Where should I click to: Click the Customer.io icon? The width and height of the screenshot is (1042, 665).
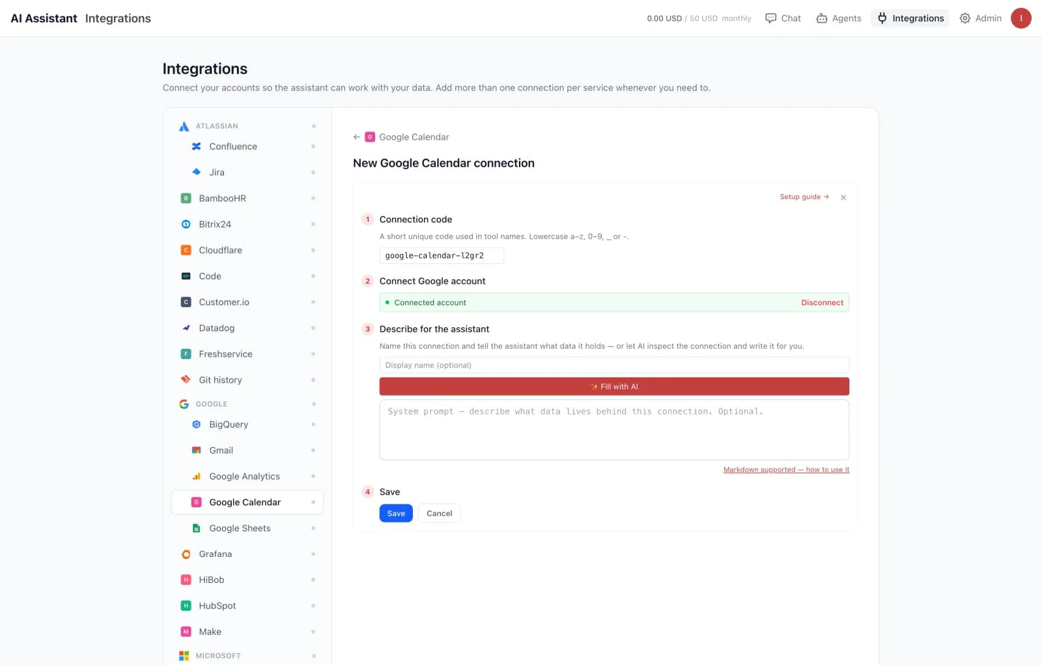point(186,303)
